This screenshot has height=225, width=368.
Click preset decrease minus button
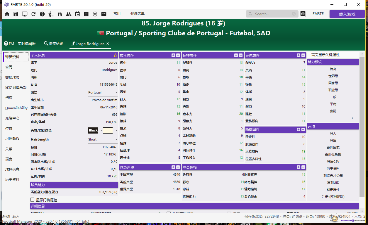tap(314, 118)
